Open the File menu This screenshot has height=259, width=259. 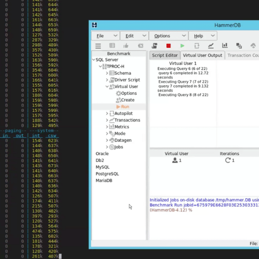pyautogui.click(x=105, y=36)
